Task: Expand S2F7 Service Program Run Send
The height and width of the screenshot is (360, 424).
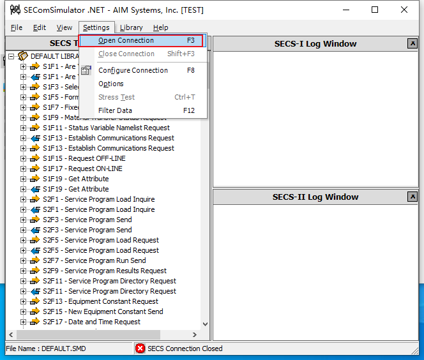Action: tap(23, 260)
